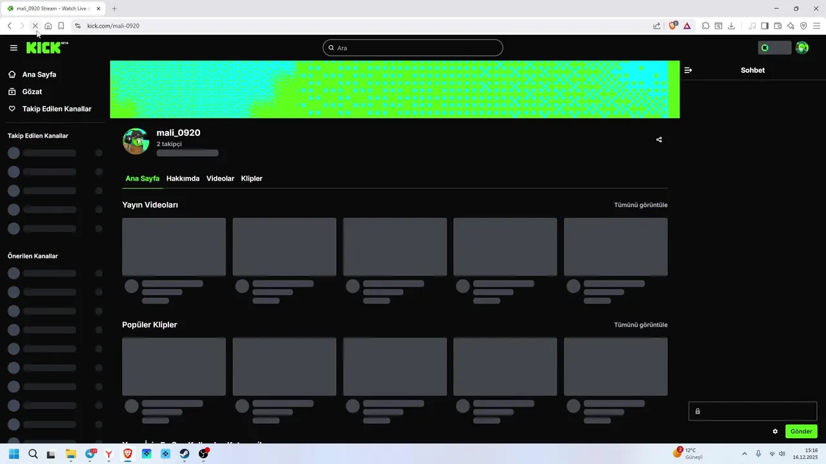The height and width of the screenshot is (464, 826).
Task: Open the weather widget showing 12°C
Action: (x=689, y=453)
